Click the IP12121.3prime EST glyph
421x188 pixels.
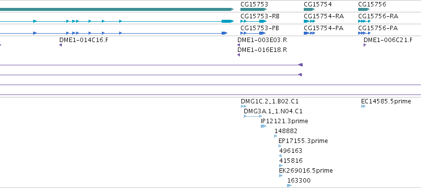click(263, 126)
